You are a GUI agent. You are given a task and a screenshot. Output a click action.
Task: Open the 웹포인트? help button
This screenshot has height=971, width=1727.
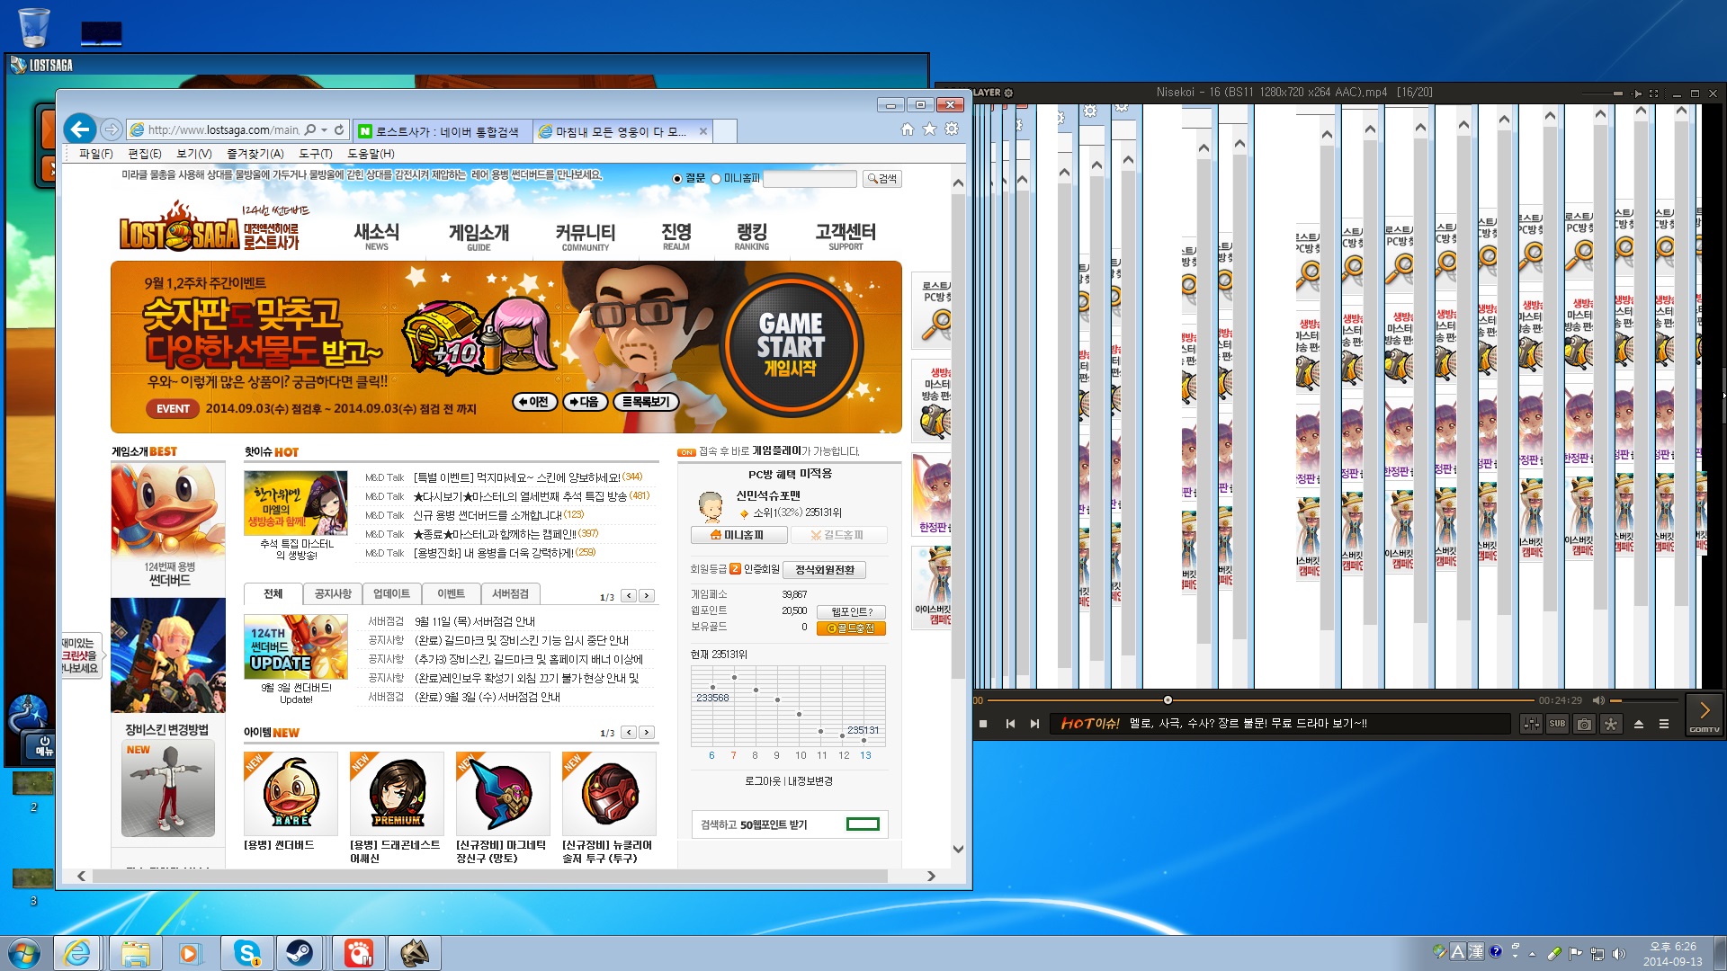click(851, 611)
